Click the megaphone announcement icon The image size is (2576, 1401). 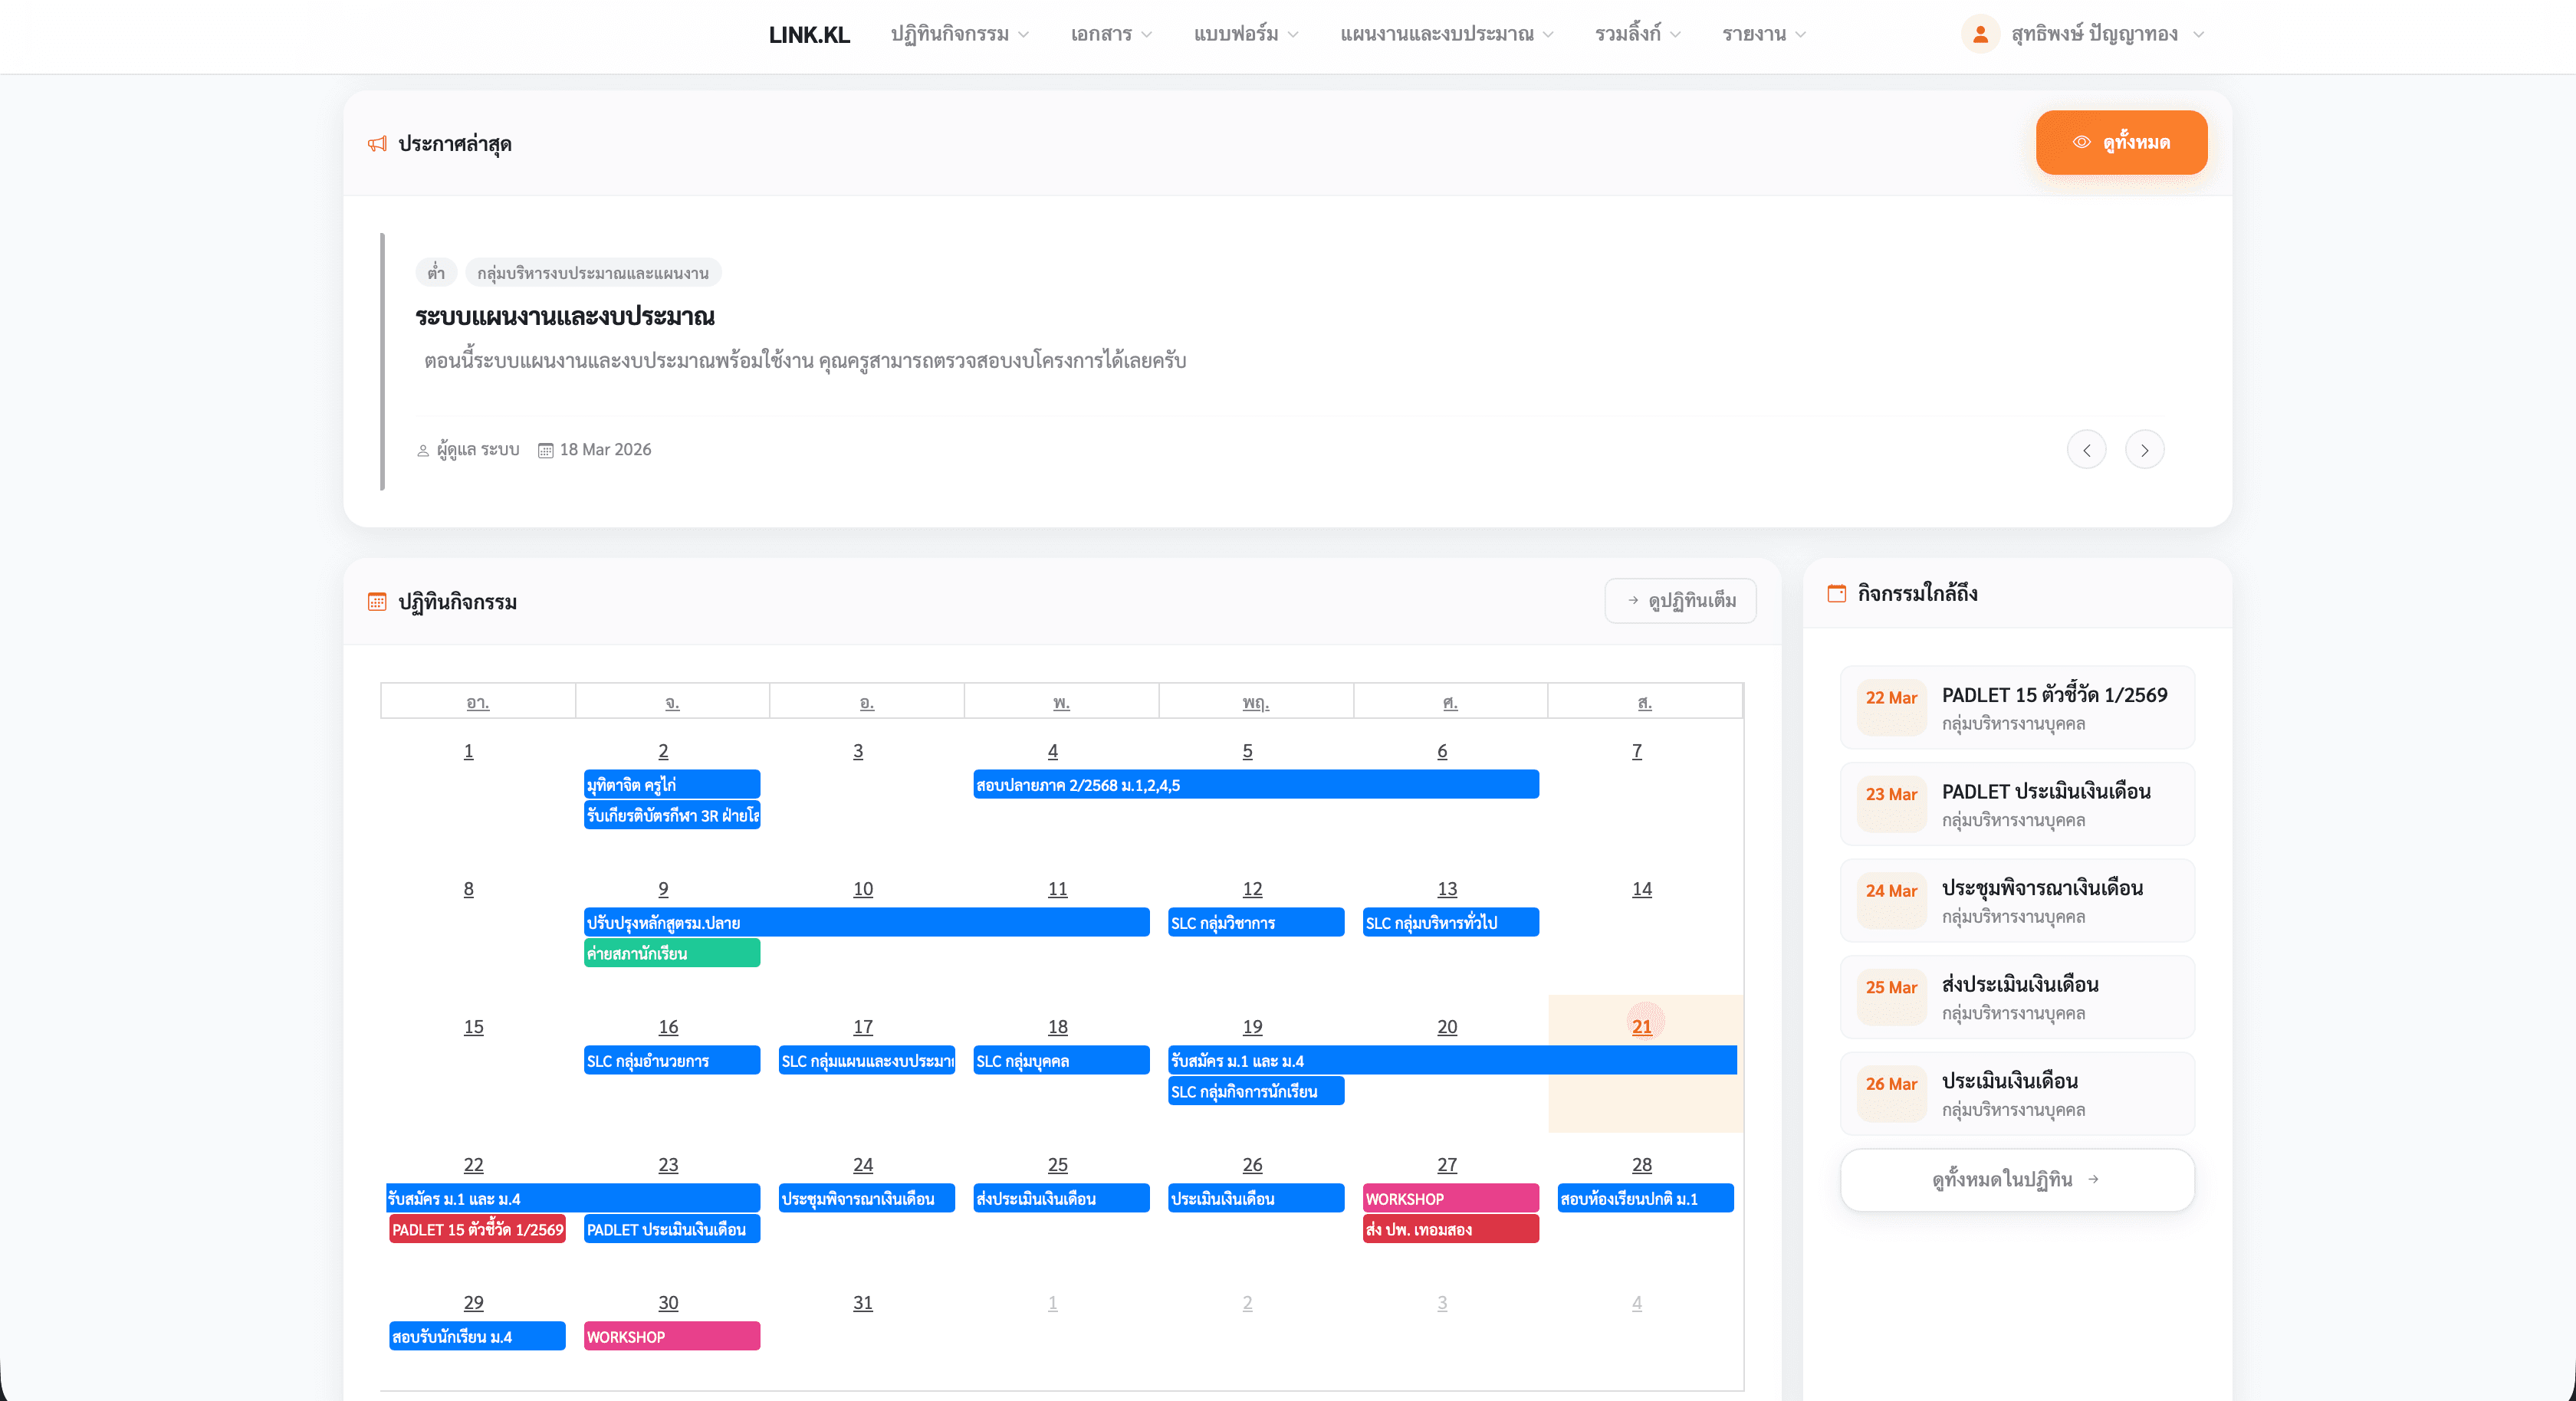pyautogui.click(x=377, y=144)
